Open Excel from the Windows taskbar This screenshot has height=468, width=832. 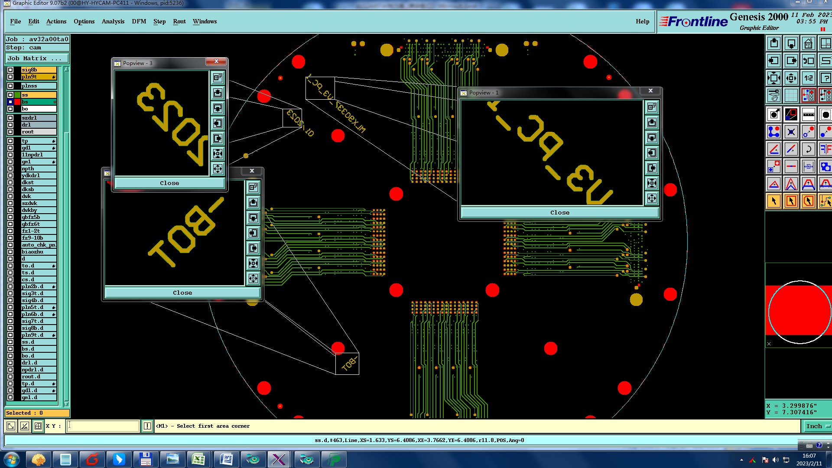198,459
